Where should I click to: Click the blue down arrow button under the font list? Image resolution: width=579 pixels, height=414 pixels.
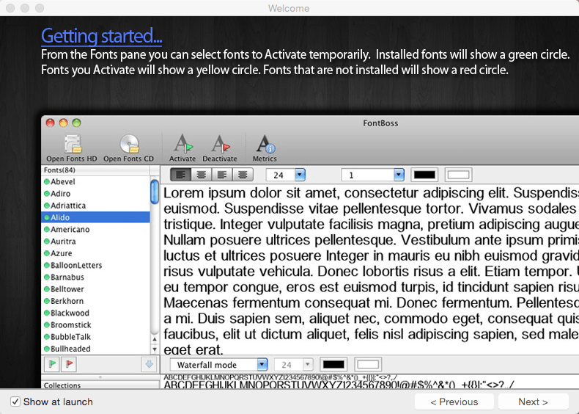click(150, 364)
